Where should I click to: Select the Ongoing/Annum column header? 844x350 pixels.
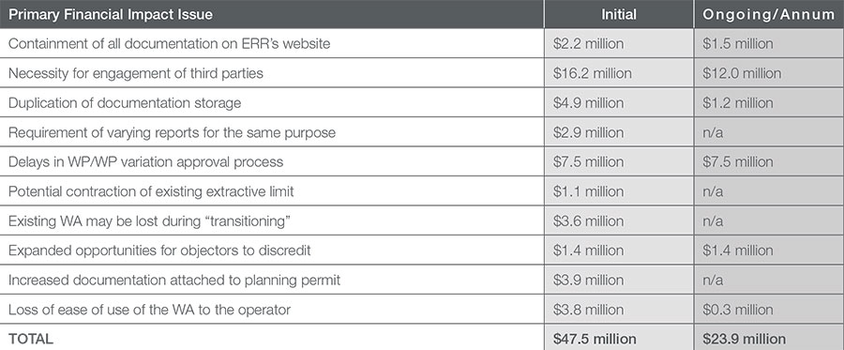click(769, 14)
